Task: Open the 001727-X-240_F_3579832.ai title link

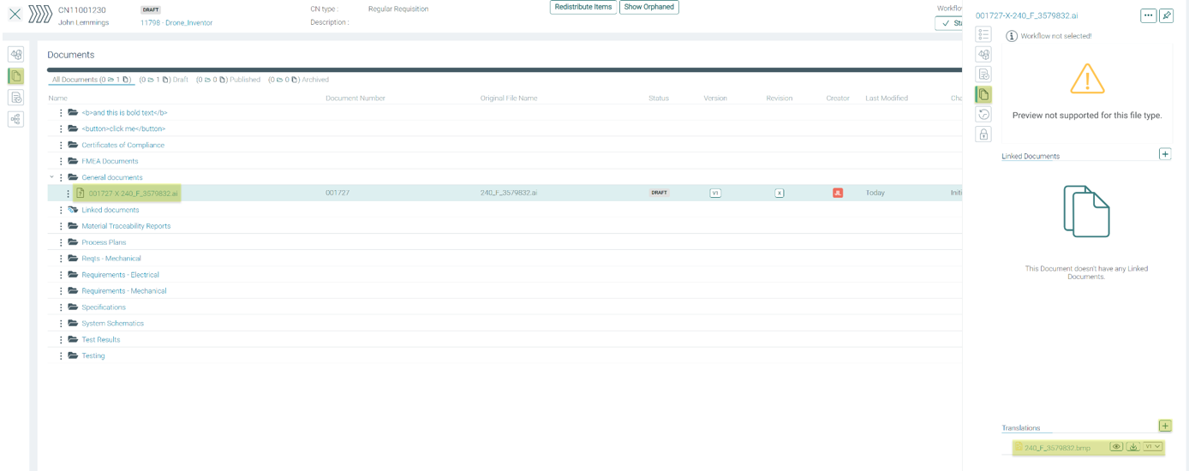Action: [1026, 15]
